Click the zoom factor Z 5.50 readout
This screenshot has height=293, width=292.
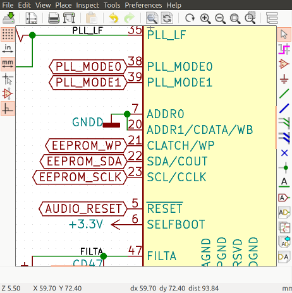click(11, 288)
